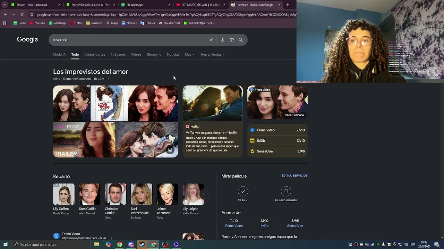Clear the search box with the X icon
The width and height of the screenshot is (444, 249).
point(211,40)
